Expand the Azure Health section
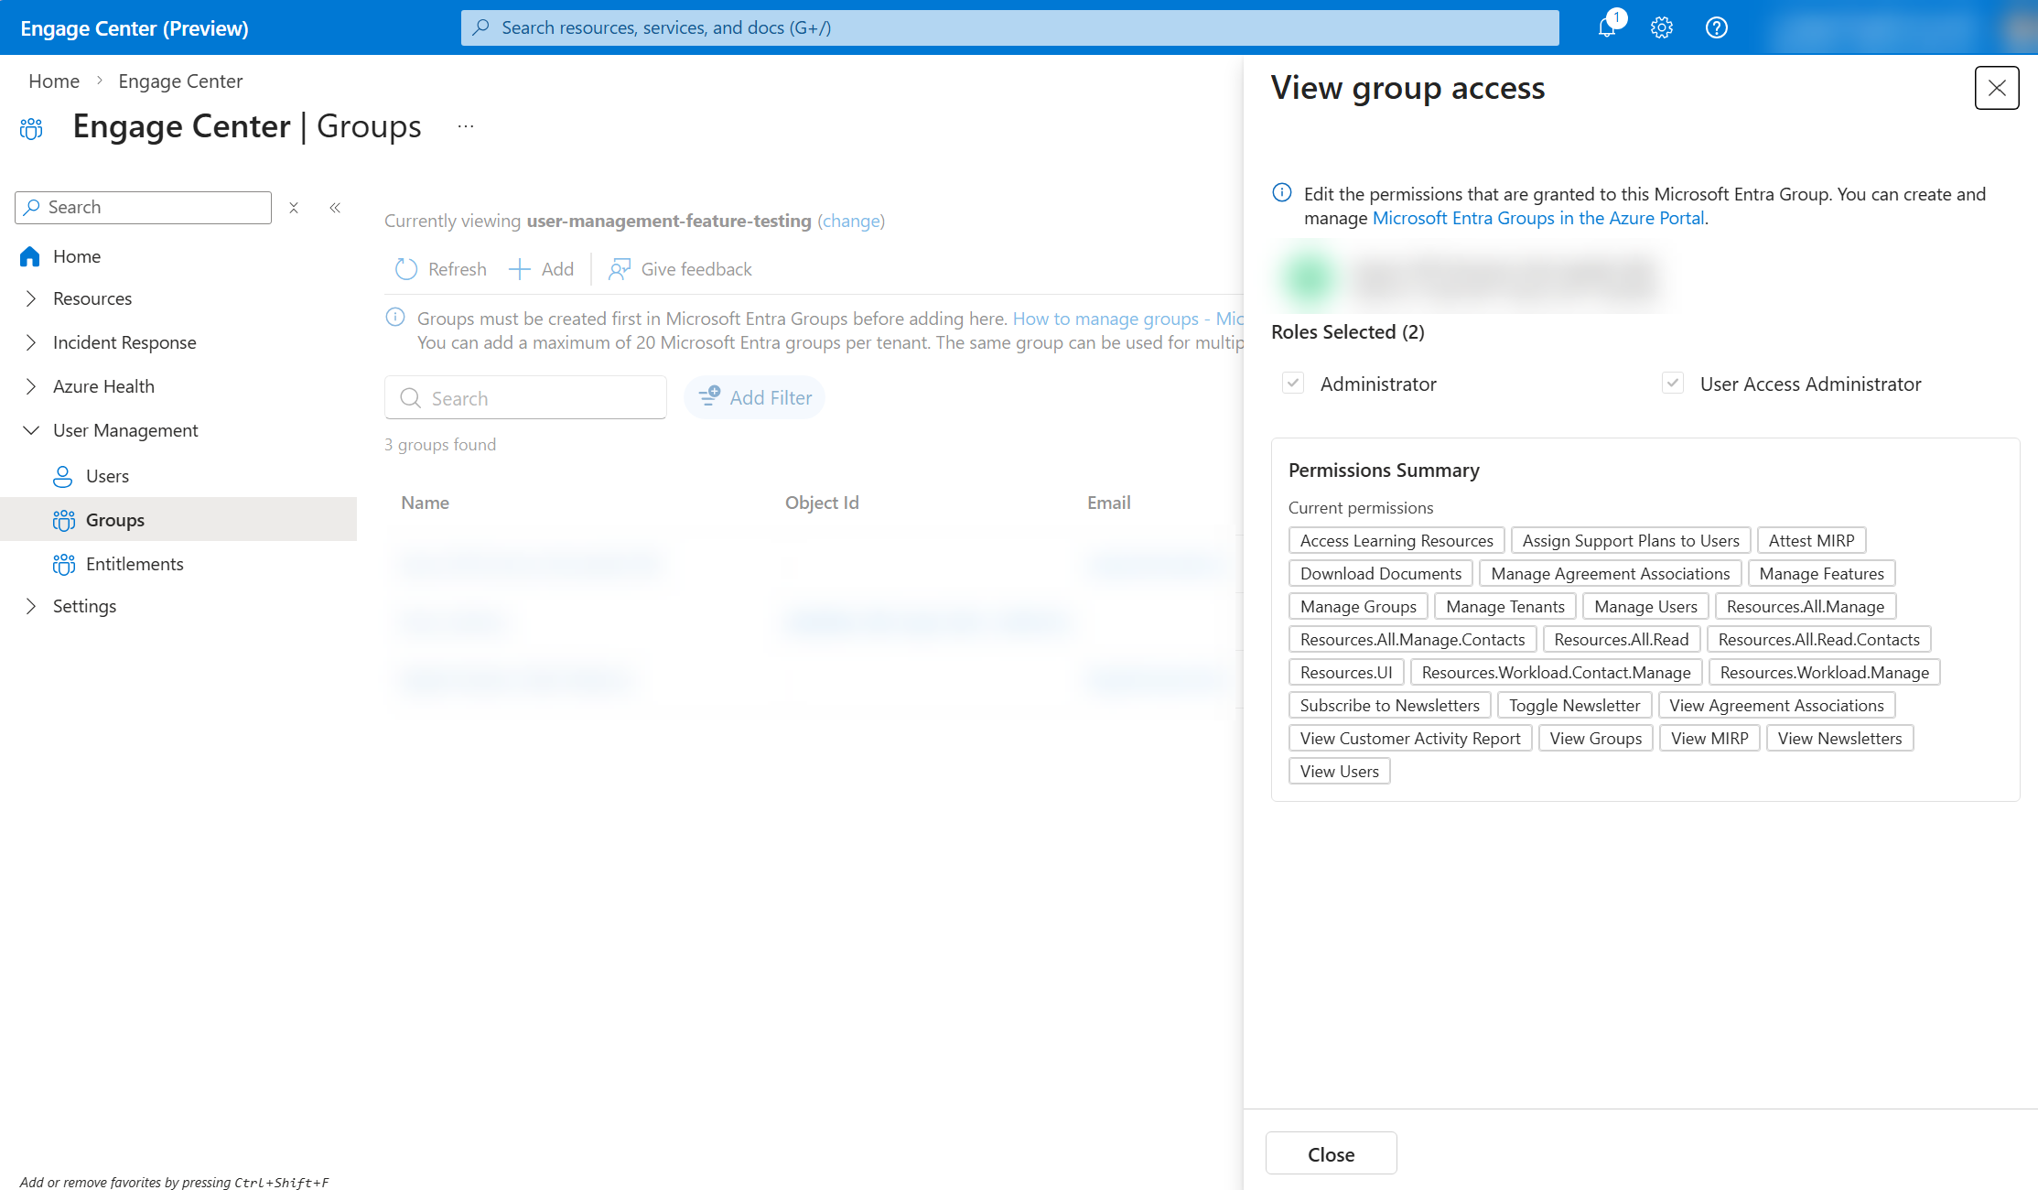This screenshot has width=2038, height=1190. [31, 386]
